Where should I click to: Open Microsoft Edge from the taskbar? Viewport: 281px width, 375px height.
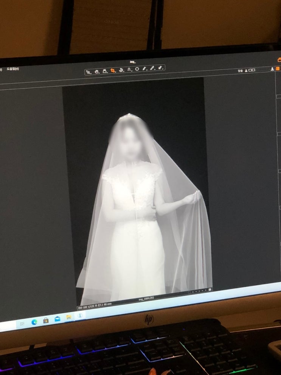click(34, 322)
